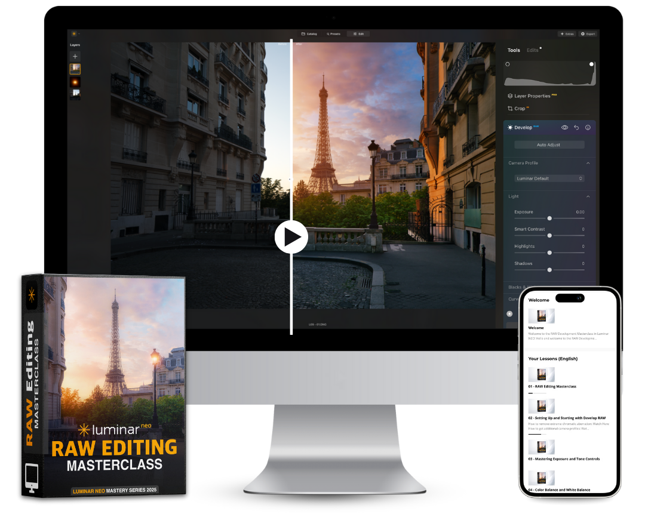
Task: Open the Layer Properties tool
Action: pyautogui.click(x=532, y=96)
